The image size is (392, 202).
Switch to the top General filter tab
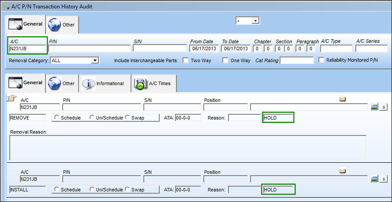pyautogui.click(x=25, y=24)
